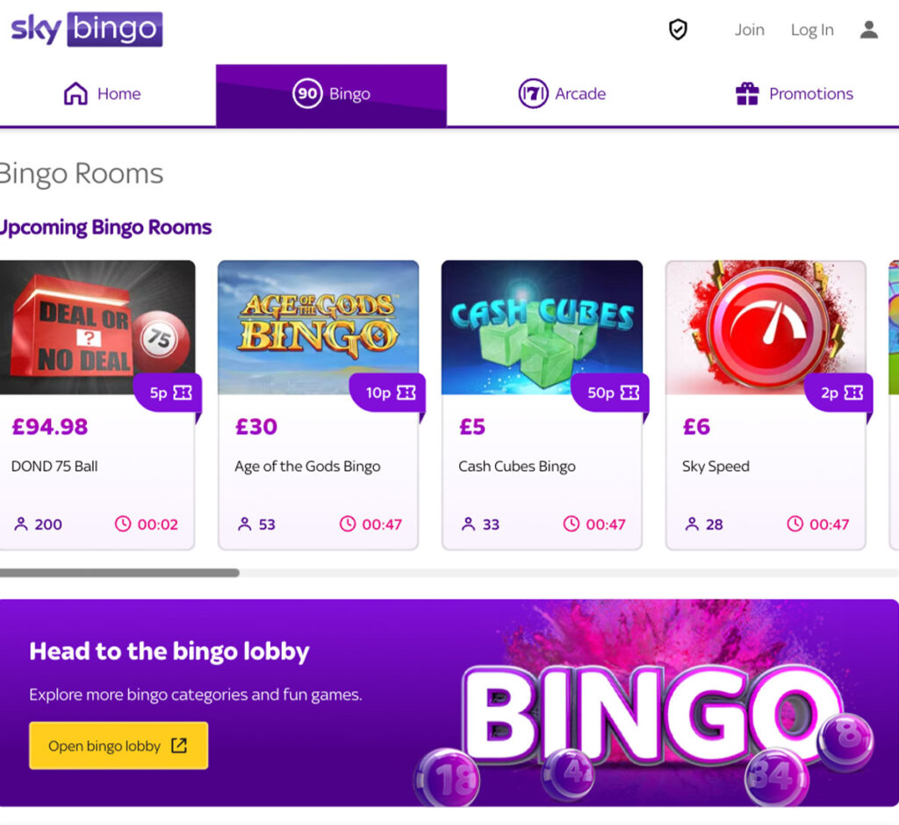Image resolution: width=899 pixels, height=825 pixels.
Task: Click the 90-ball Bingo circle icon
Action: pos(306,93)
